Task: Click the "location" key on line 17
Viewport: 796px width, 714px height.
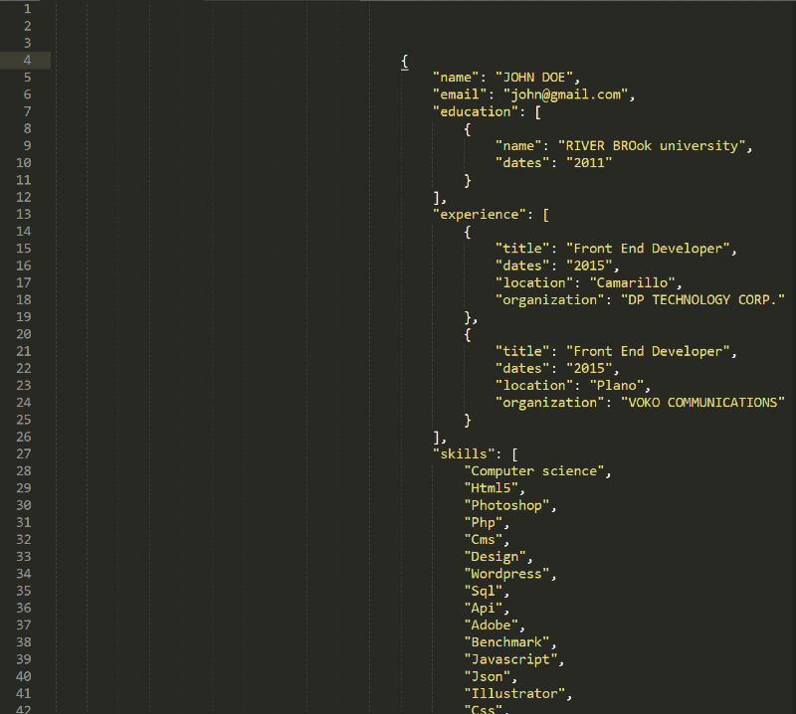Action: coord(534,282)
